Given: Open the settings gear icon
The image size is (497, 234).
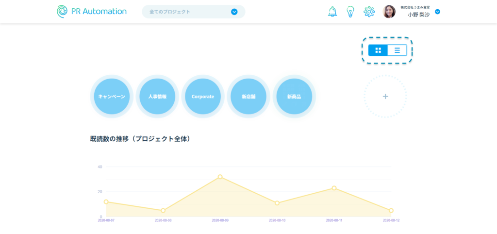Looking at the screenshot, I should [369, 12].
